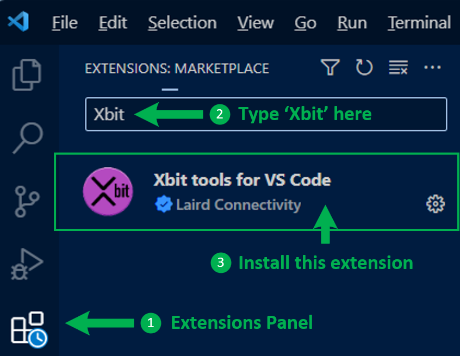
Task: Click the Xbit extension manage gear
Action: coord(435,204)
